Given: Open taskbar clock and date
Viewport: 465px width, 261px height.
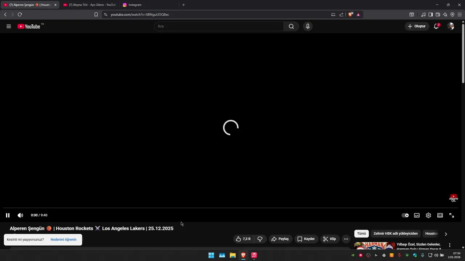Looking at the screenshot, I should [455, 255].
